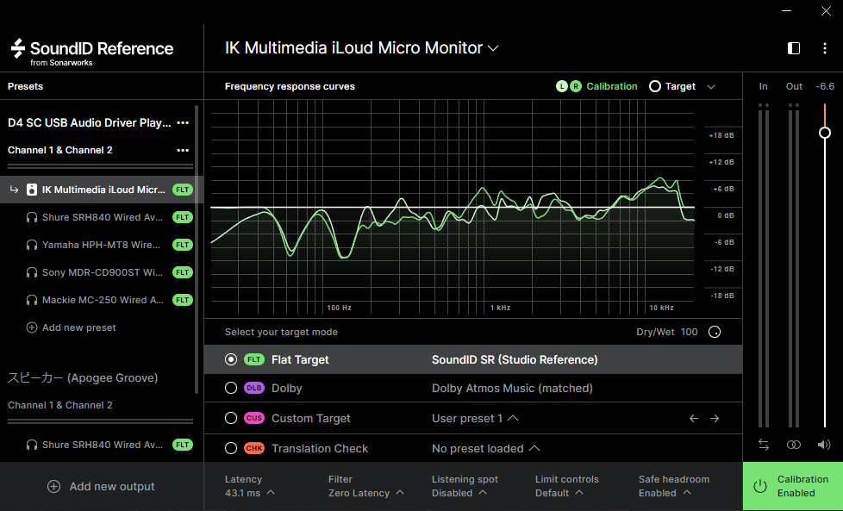This screenshot has height=511, width=843.
Task: Open the three-dot main menu
Action: [x=825, y=48]
